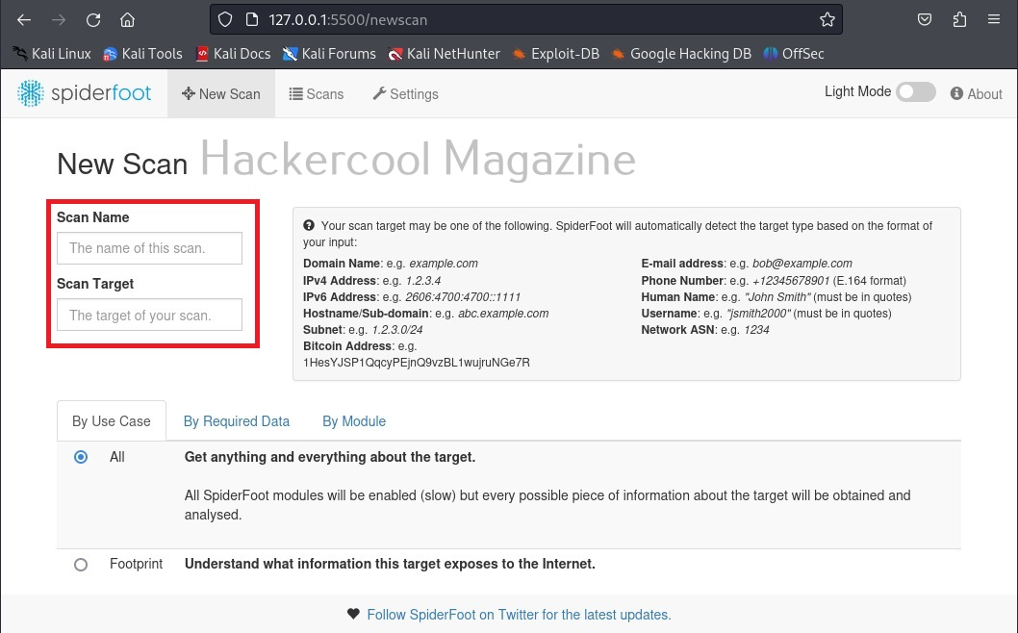The width and height of the screenshot is (1018, 633).
Task: Open the Google Hacking DB bookmark
Action: pyautogui.click(x=681, y=54)
